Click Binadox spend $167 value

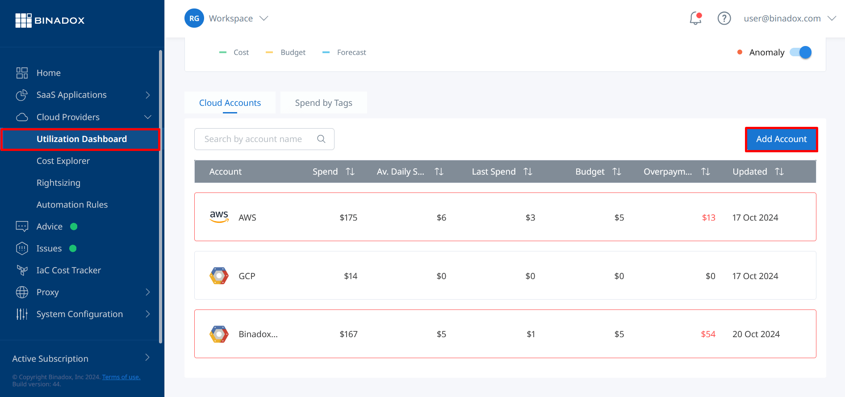(348, 334)
